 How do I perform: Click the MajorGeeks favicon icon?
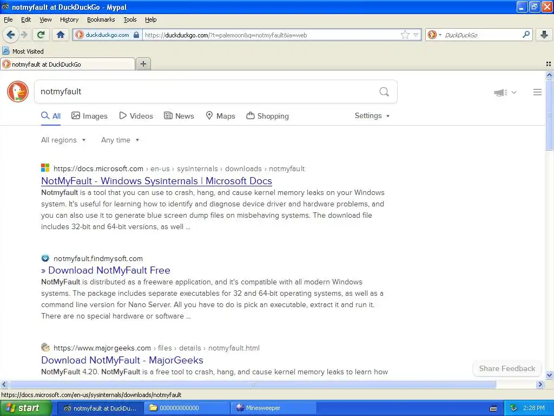[x=45, y=347]
